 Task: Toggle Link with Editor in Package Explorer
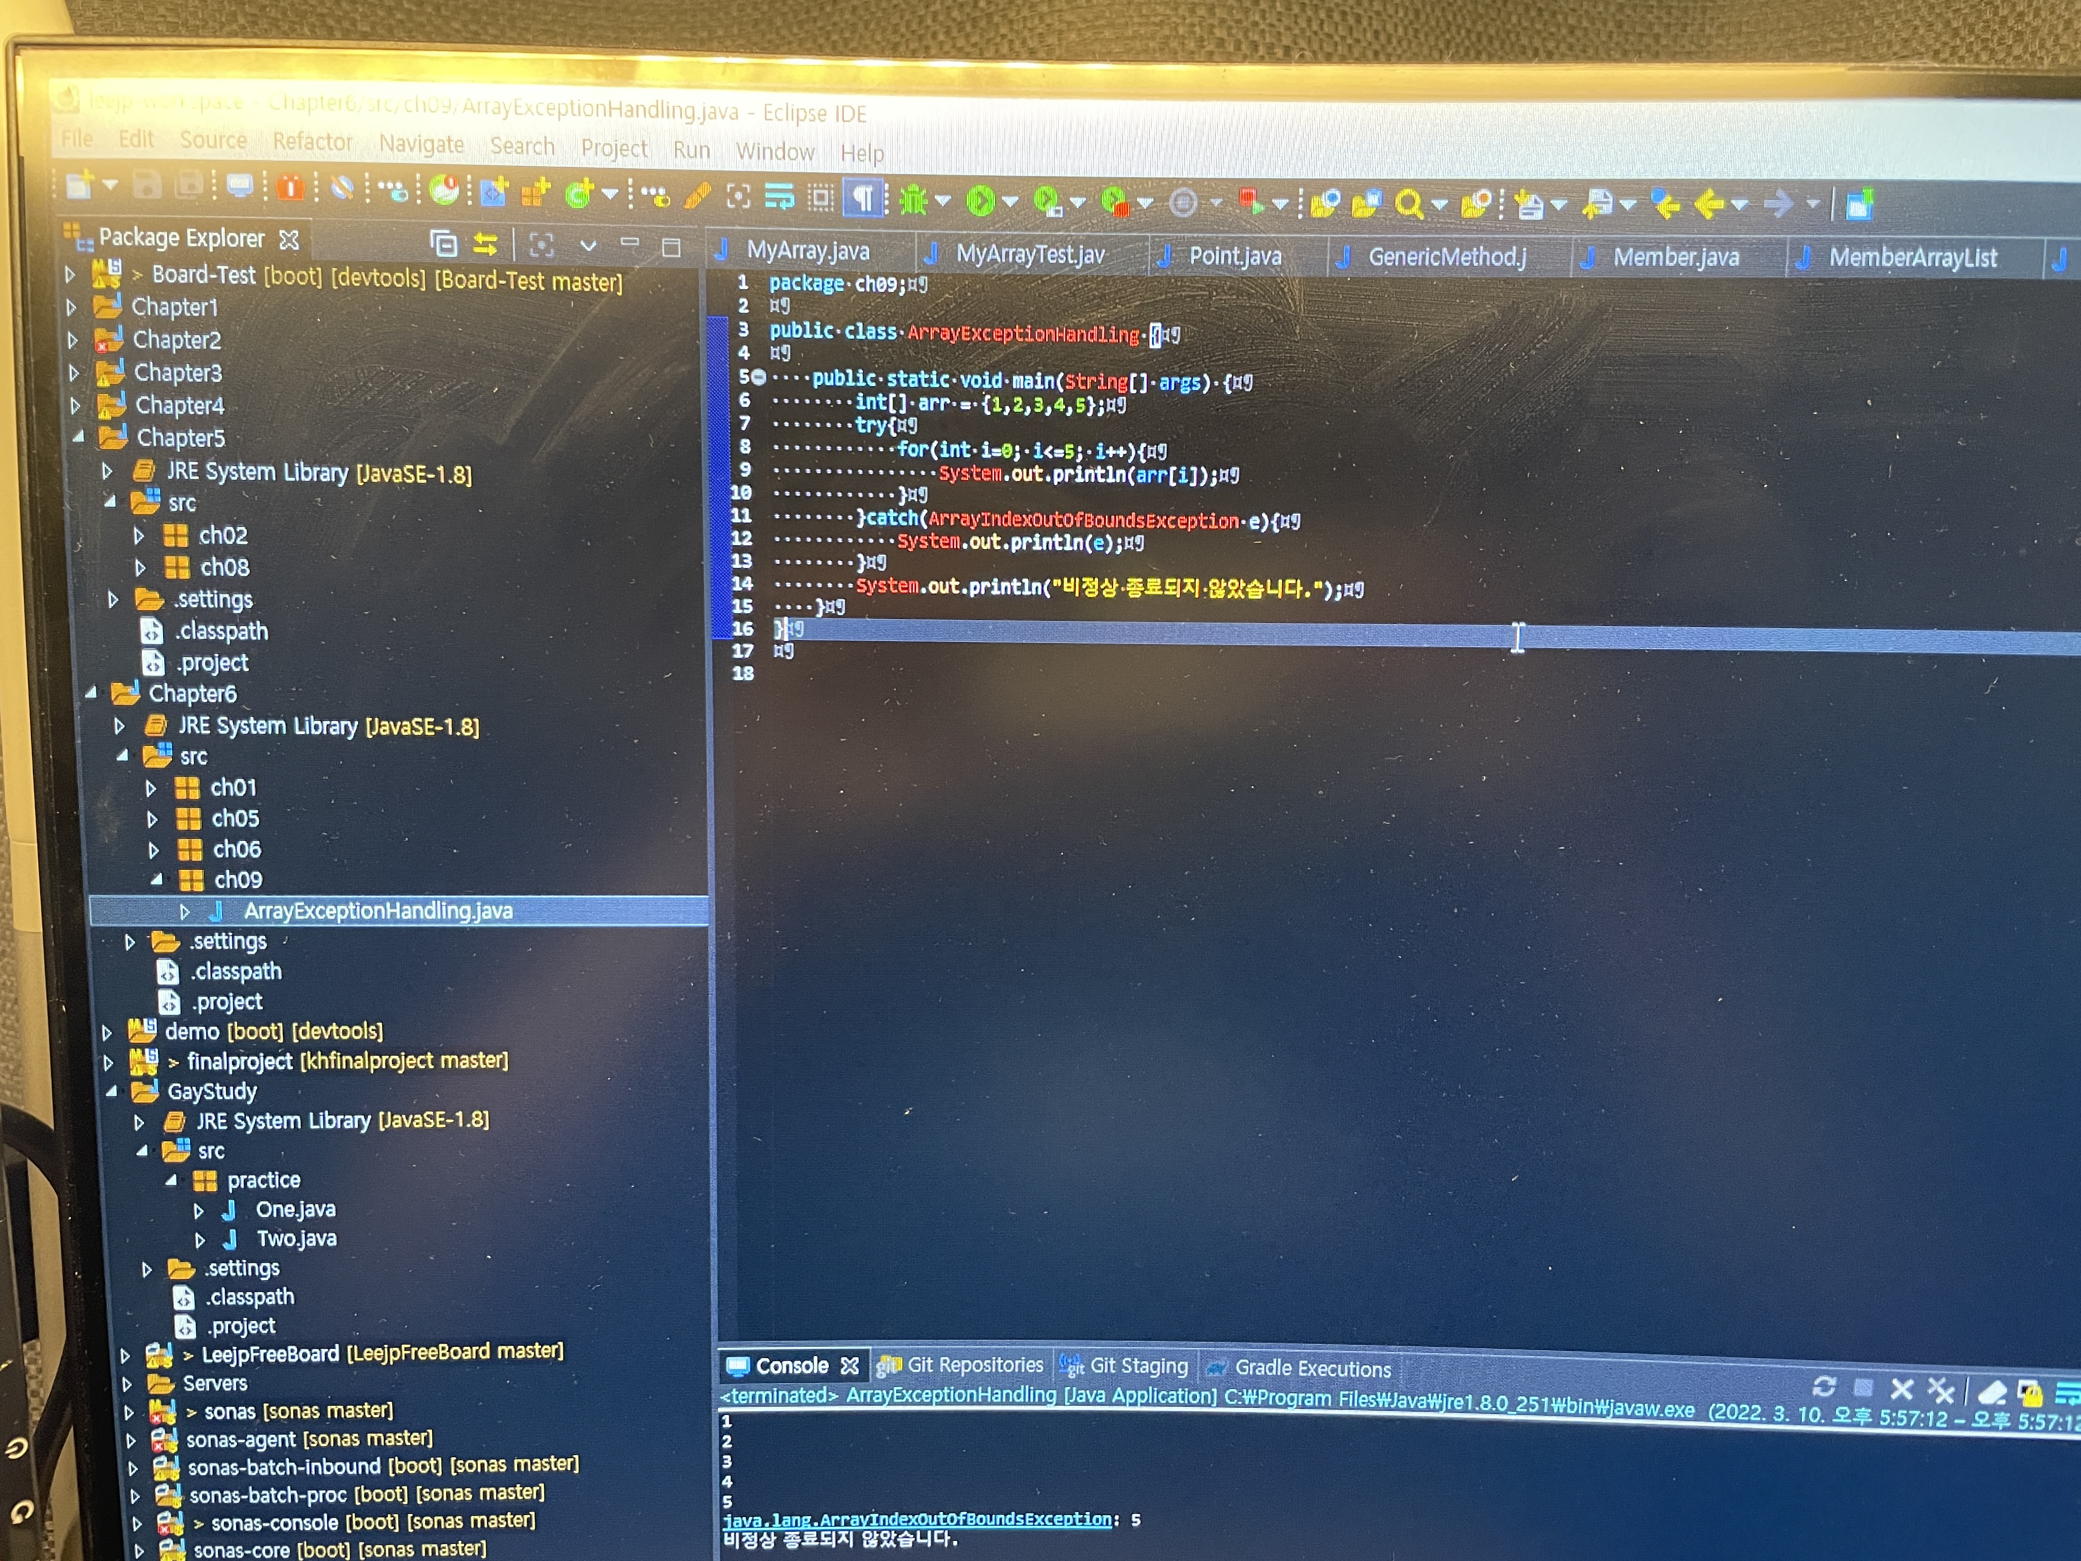pos(486,245)
